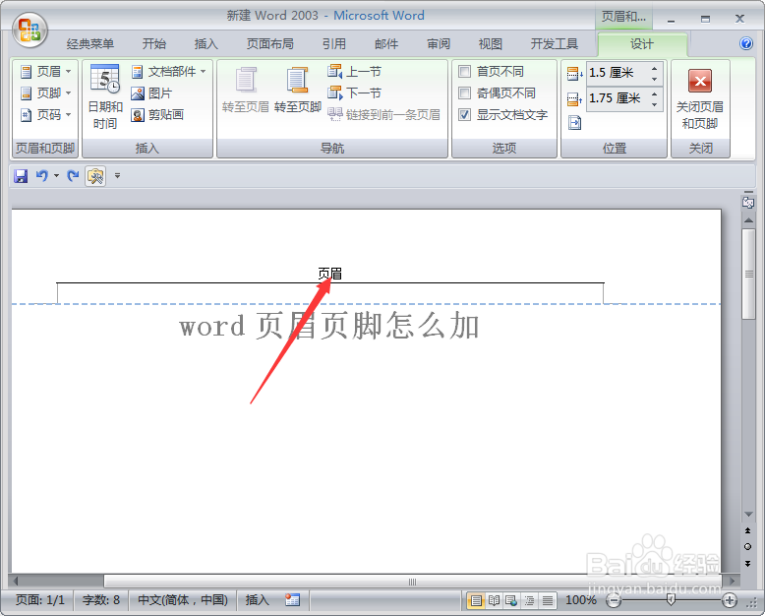Click Select Browse Object circle button
Screen dimensions: 765x616
click(748, 547)
